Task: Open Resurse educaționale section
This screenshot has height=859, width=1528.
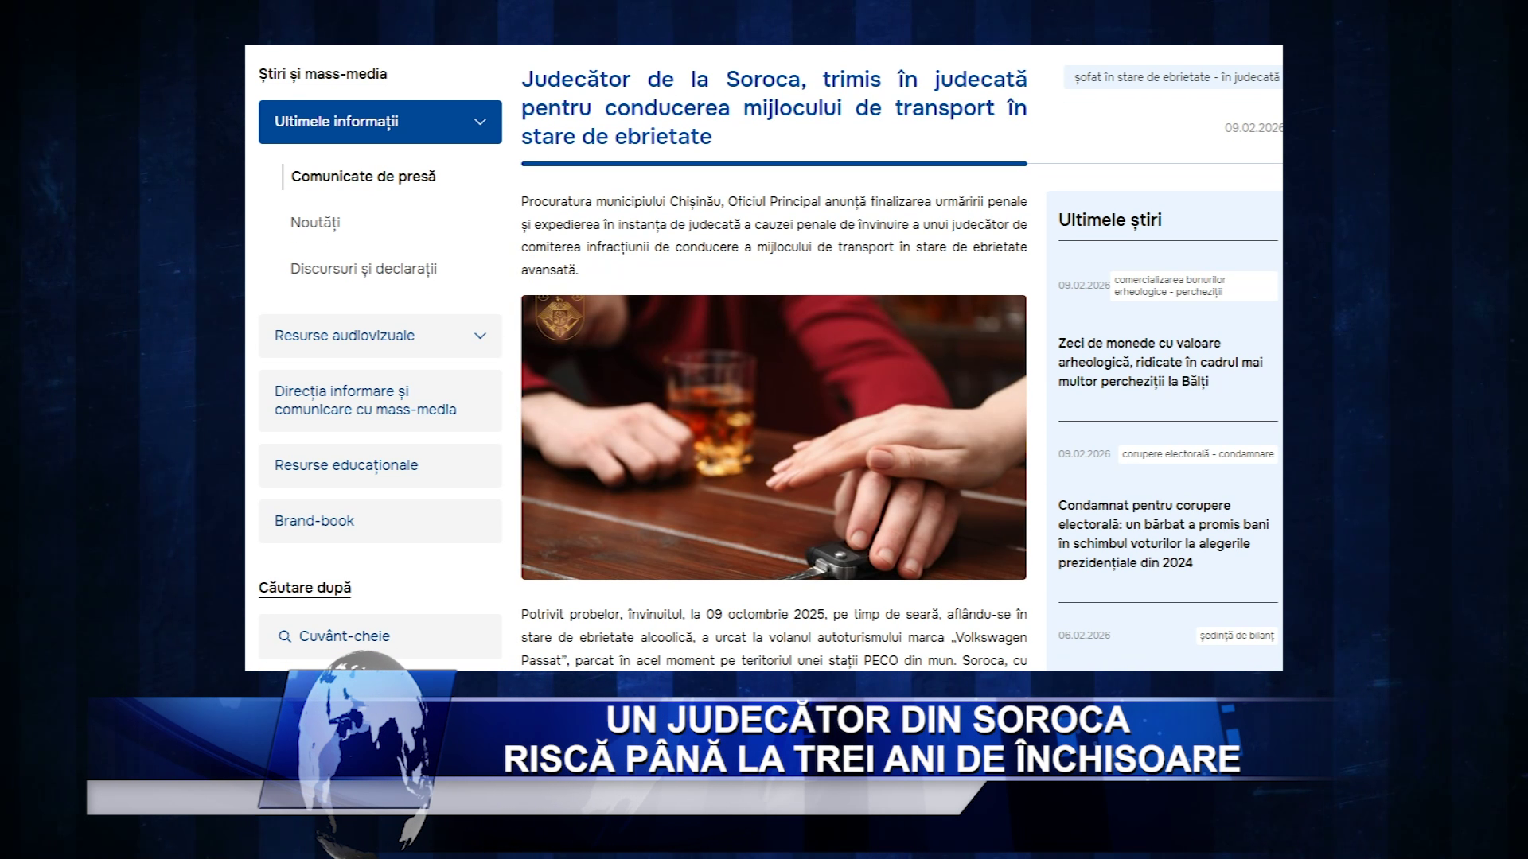Action: tap(346, 465)
